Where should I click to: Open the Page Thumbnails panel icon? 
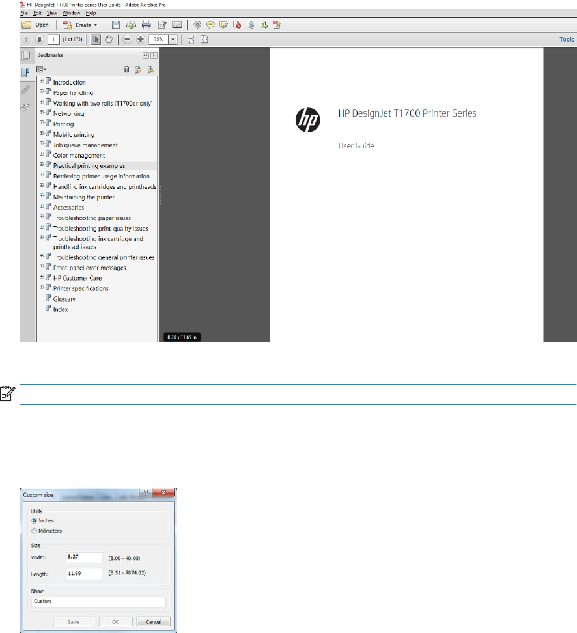point(26,55)
